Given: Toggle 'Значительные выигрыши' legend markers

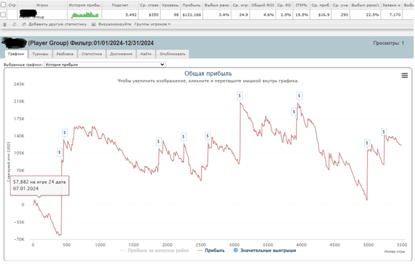Looking at the screenshot, I should 264,250.
